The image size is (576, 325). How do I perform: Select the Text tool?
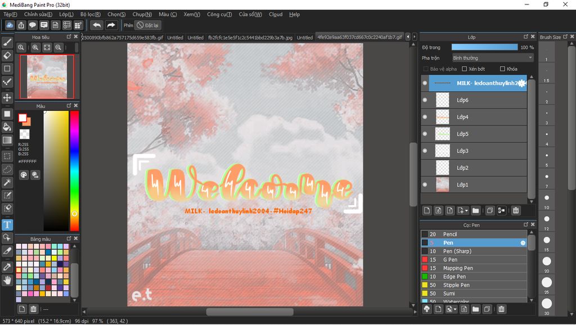(x=7, y=224)
